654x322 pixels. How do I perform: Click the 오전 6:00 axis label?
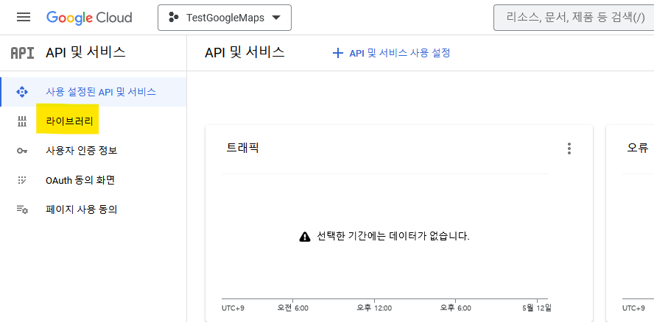tap(293, 308)
